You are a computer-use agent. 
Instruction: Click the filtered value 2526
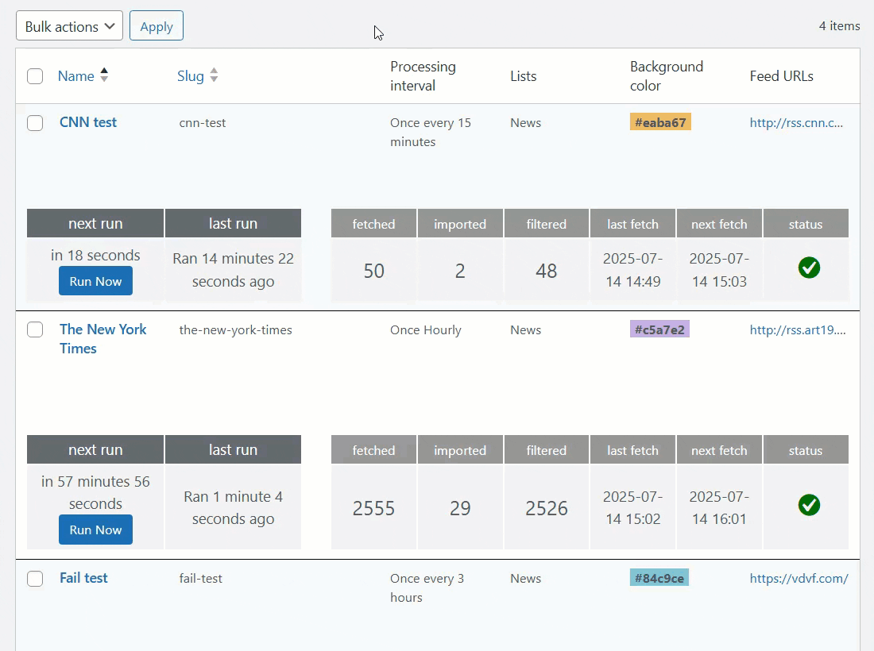coord(547,508)
